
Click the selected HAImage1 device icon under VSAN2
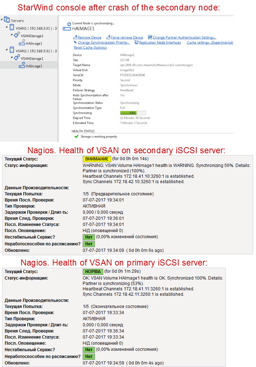pos(22,65)
